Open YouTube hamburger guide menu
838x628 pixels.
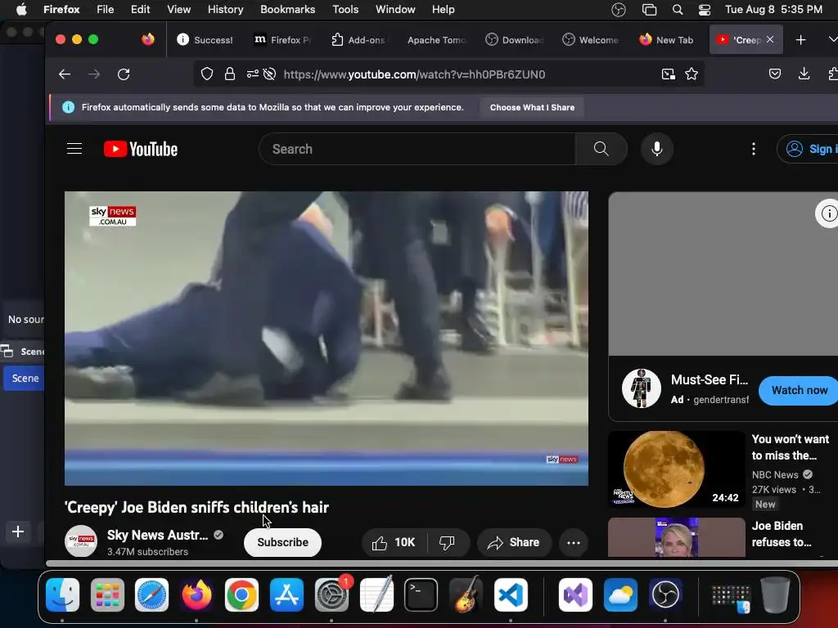pos(74,149)
